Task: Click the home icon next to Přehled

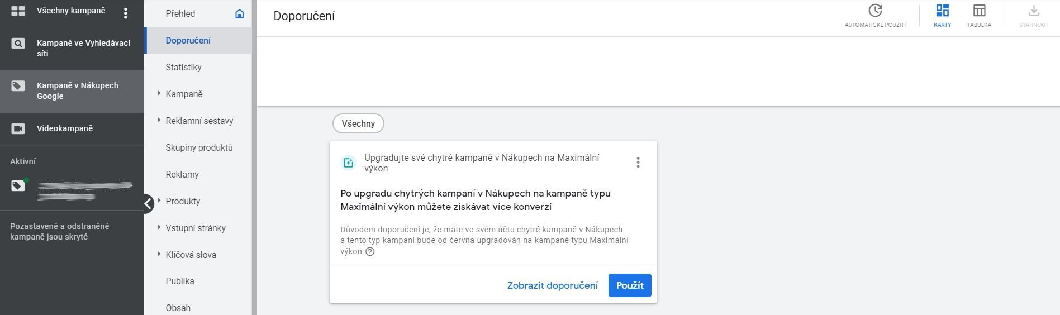Action: (x=240, y=13)
